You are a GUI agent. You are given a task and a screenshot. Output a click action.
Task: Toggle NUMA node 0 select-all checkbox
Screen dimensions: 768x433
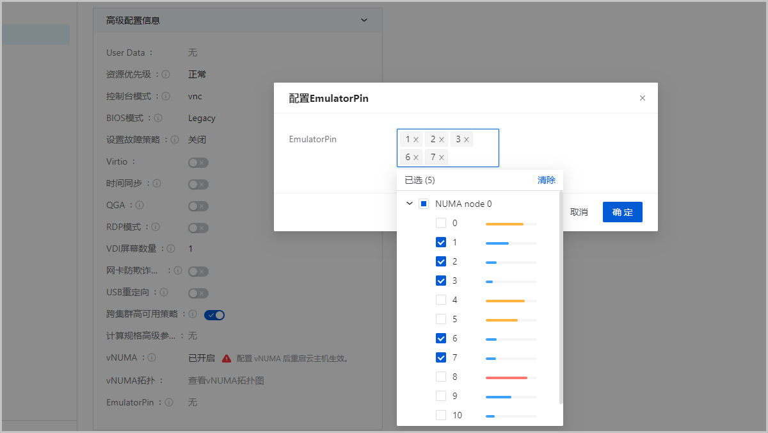tap(423, 204)
